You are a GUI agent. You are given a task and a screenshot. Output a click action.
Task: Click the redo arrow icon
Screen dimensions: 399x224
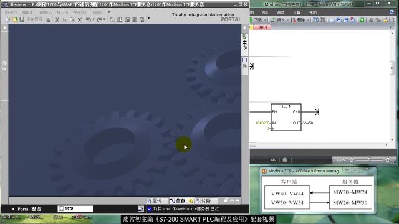tap(100, 19)
